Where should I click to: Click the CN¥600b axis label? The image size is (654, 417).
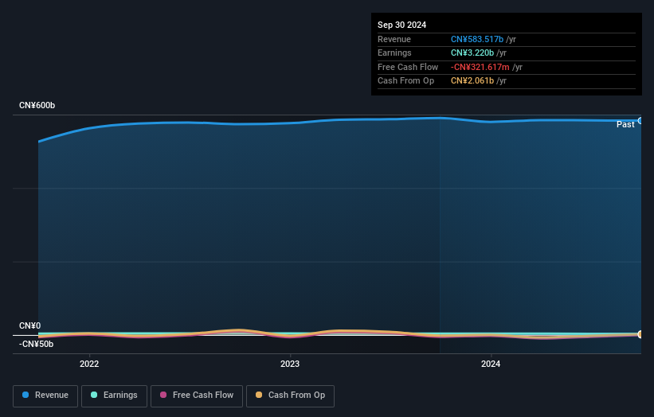point(37,105)
